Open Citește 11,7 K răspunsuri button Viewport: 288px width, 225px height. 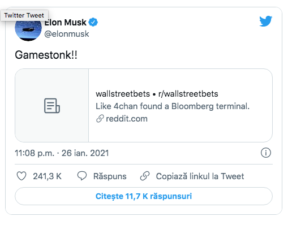click(x=144, y=196)
